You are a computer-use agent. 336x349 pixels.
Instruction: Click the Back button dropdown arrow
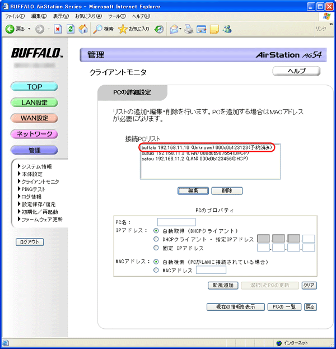point(29,29)
